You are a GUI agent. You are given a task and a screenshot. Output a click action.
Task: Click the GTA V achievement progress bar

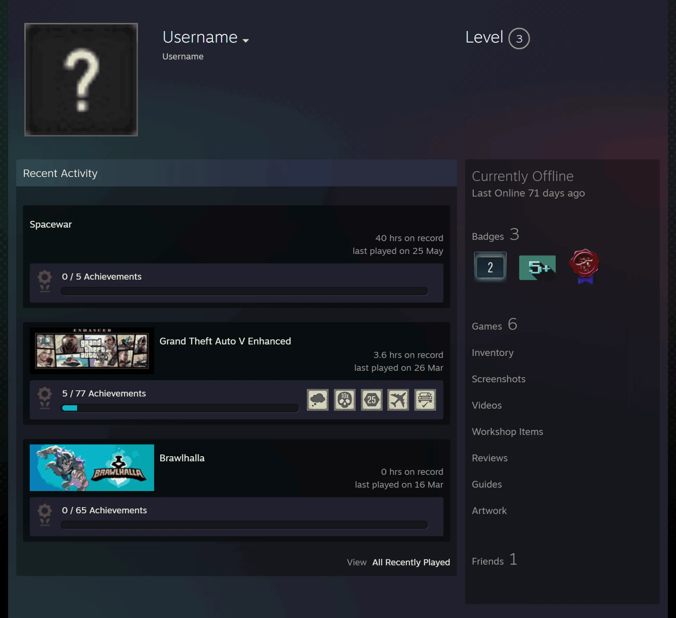tap(180, 408)
